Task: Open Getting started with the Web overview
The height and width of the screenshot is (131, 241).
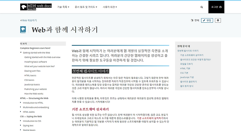Action: 42,57
